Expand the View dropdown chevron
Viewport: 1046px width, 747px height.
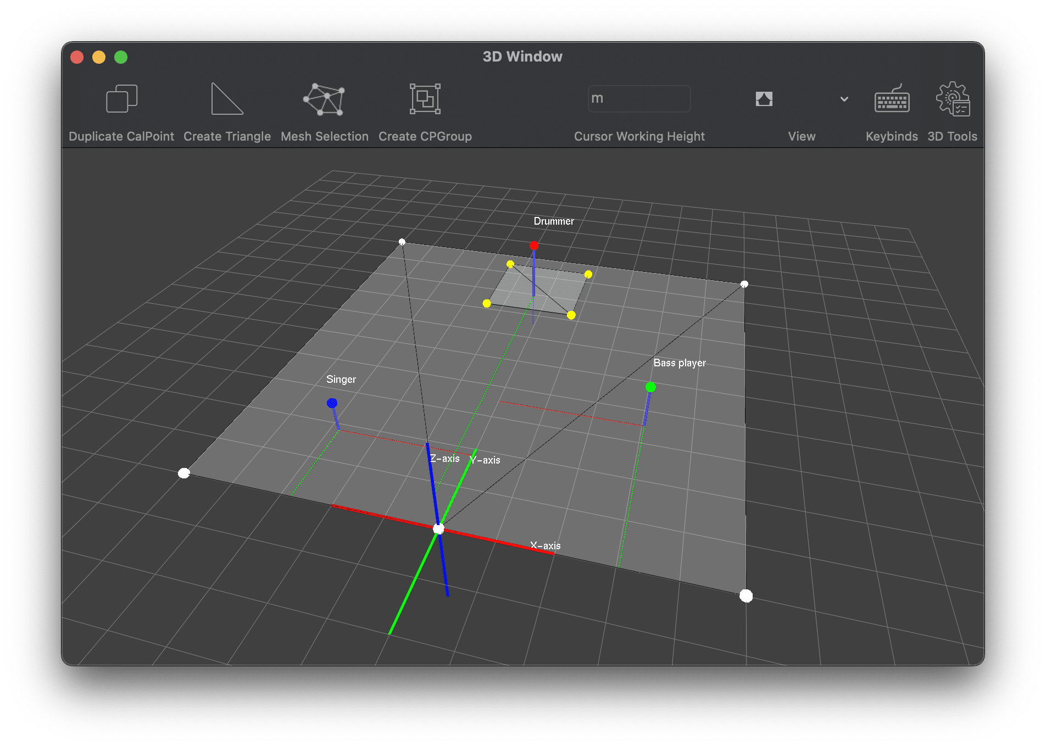pos(844,99)
